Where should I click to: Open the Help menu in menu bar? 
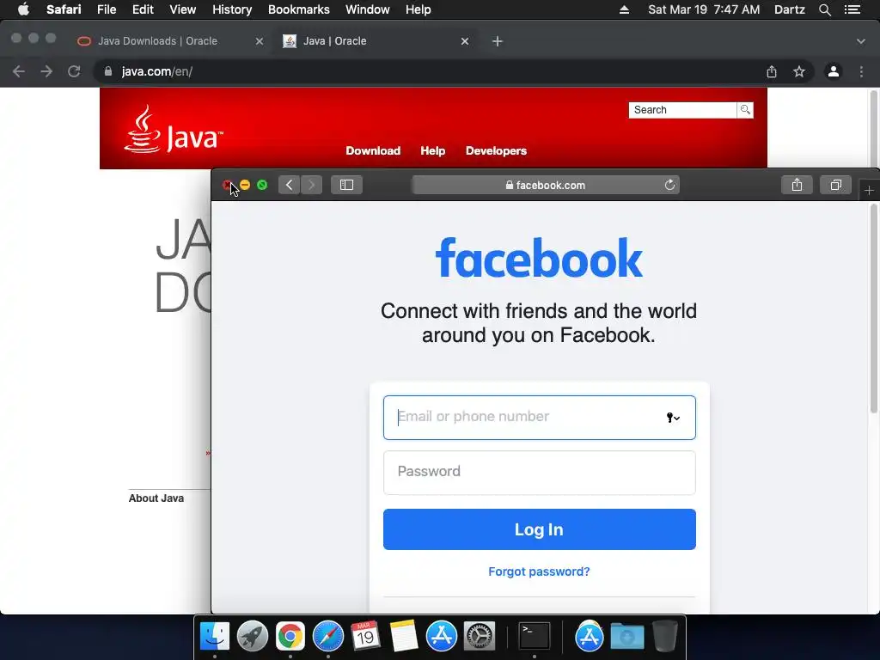pyautogui.click(x=419, y=9)
